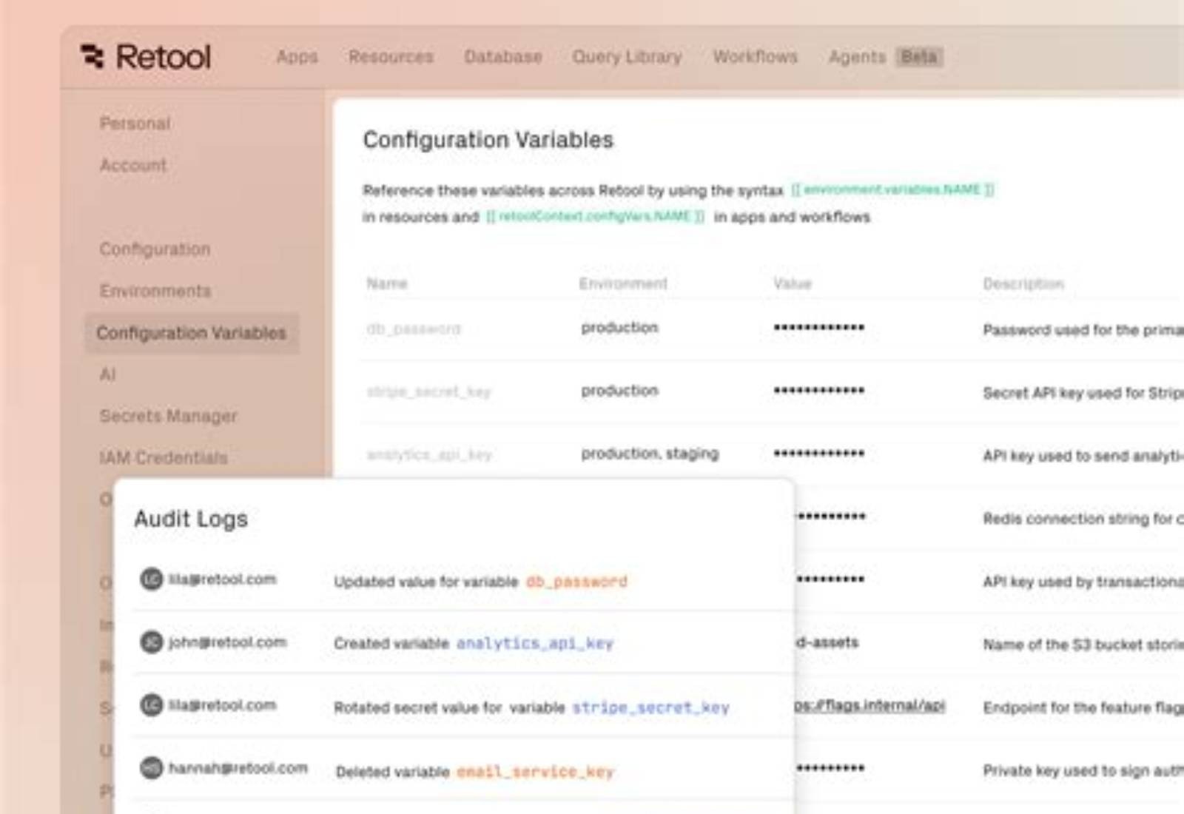Click masked value for db_password row
The image size is (1184, 814).
819,327
